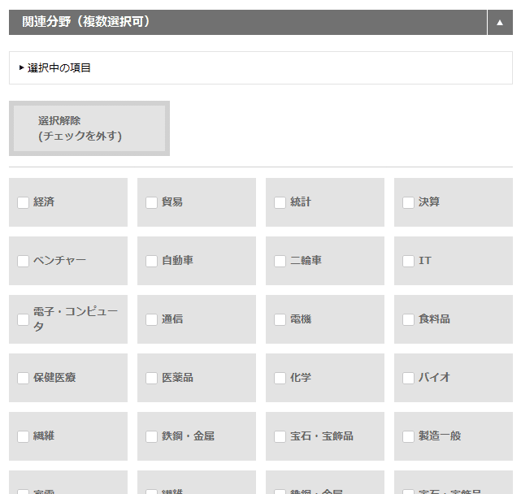
Task: Check the 経済 checkbox
Action: point(24,202)
